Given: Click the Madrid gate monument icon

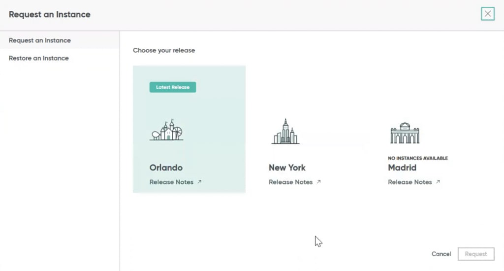Looking at the screenshot, I should tap(405, 133).
